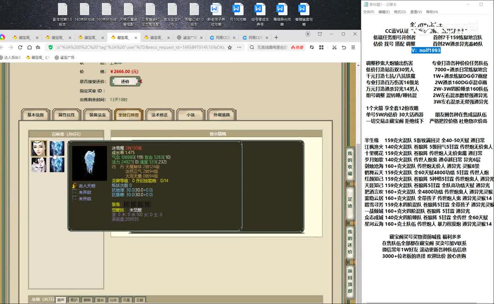Open a new browser tab
This screenshot has height=304, width=494.
(x=276, y=38)
